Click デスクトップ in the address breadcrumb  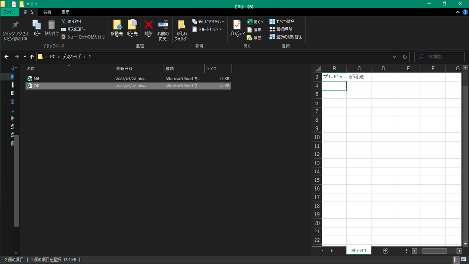[x=71, y=56]
